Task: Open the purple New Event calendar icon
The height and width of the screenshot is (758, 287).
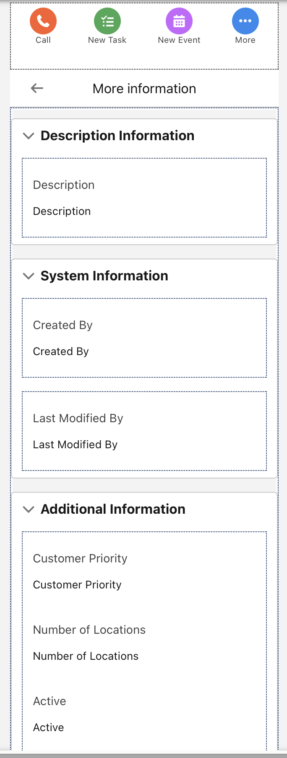Action: click(179, 21)
